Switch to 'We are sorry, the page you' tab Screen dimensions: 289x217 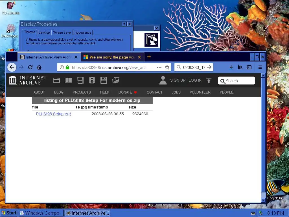click(x=112, y=57)
